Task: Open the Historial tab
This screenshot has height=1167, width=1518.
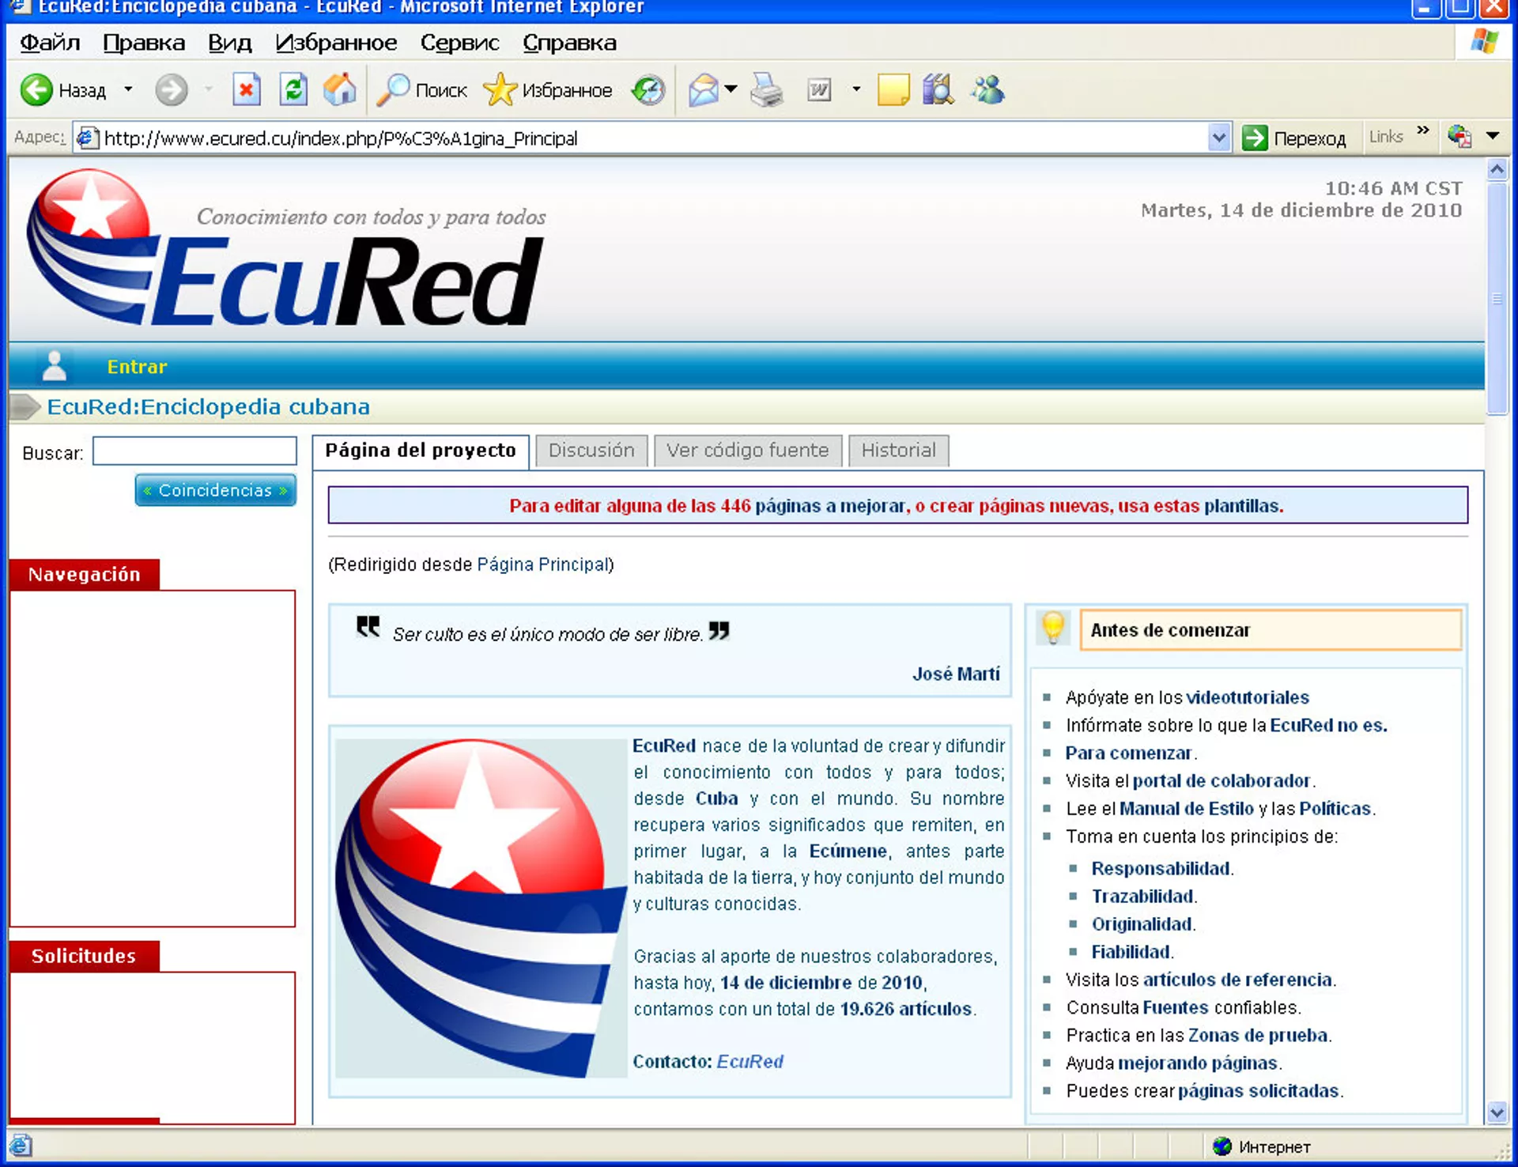Action: coord(899,451)
